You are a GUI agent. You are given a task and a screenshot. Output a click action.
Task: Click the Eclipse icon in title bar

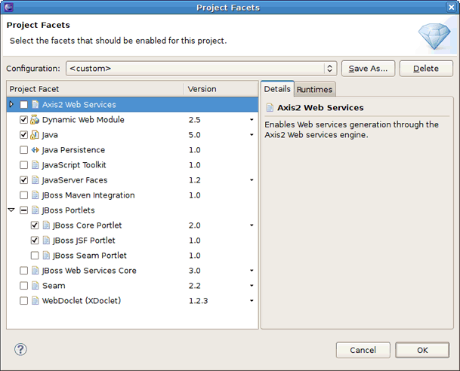pos(8,7)
